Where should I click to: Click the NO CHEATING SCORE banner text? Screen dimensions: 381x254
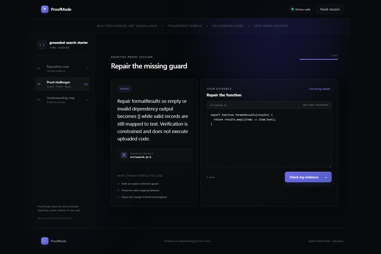click(228, 26)
